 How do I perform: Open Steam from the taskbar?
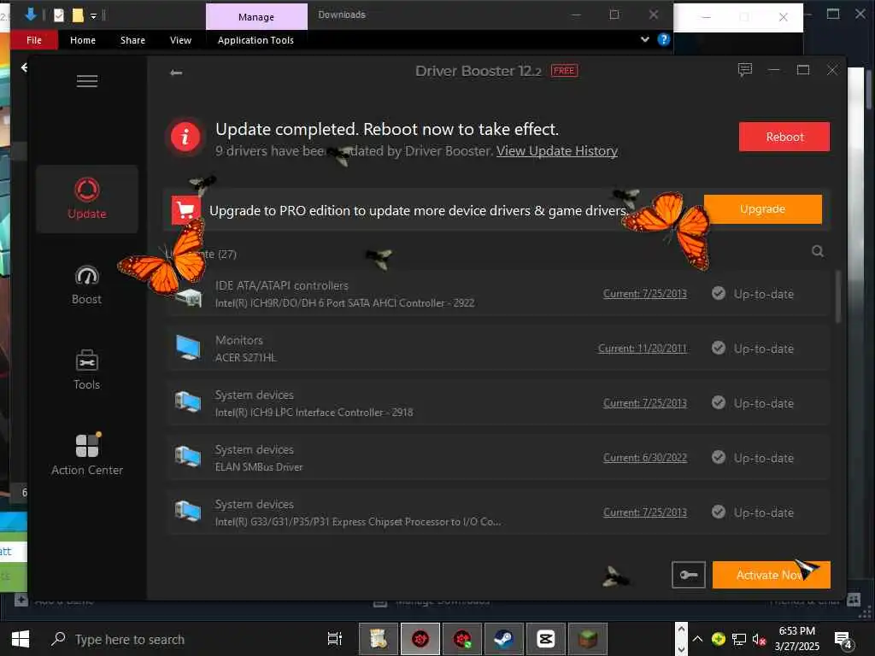(x=504, y=639)
